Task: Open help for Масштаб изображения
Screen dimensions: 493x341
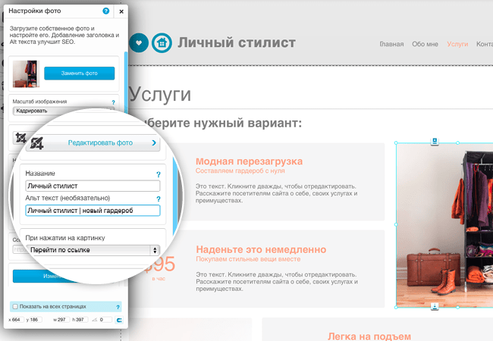Action: point(114,102)
